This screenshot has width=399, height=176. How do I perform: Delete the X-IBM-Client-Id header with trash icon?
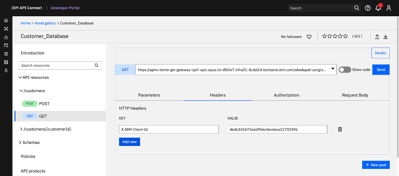340,129
